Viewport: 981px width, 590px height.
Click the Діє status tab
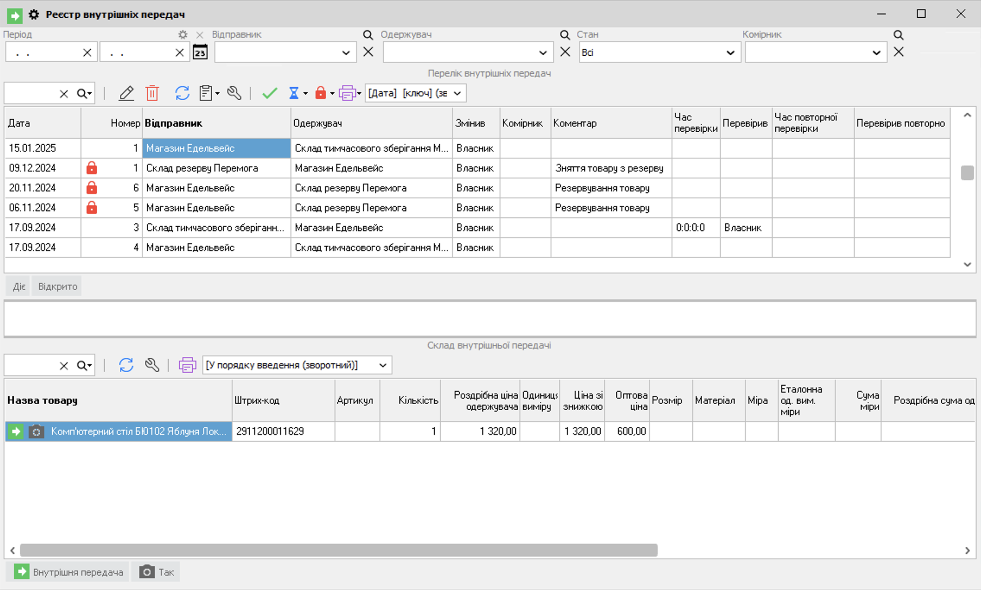coord(19,287)
